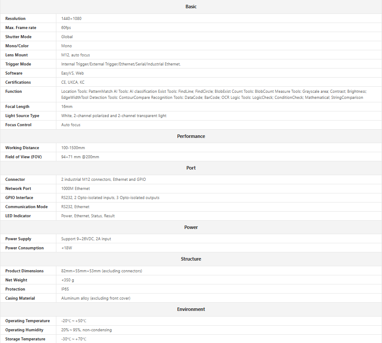Click the Working Distance label
This screenshot has width=382, height=343.
pyautogui.click(x=22, y=148)
